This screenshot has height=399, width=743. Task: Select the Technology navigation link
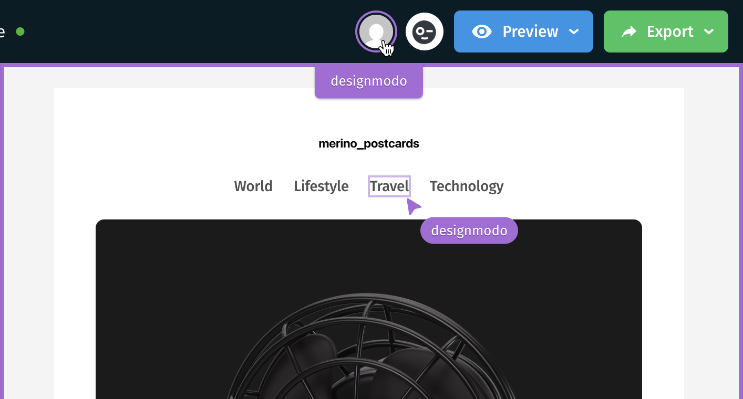tap(467, 186)
